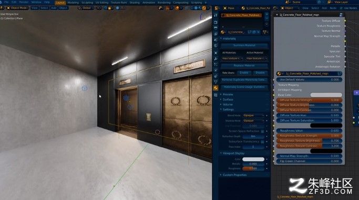This screenshot has height=200, width=359.
Task: Open the World properties tab icon
Action: (x=216, y=46)
